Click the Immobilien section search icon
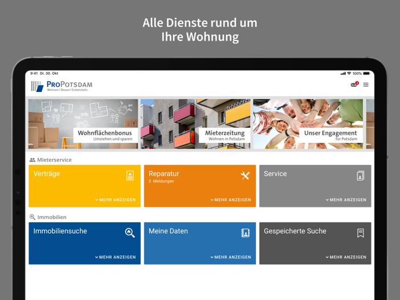Image resolution: width=400 pixels, height=300 pixels. point(33,217)
